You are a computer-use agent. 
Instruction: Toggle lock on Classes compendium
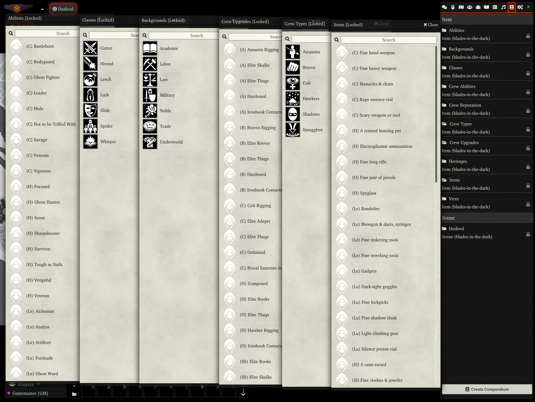click(528, 73)
